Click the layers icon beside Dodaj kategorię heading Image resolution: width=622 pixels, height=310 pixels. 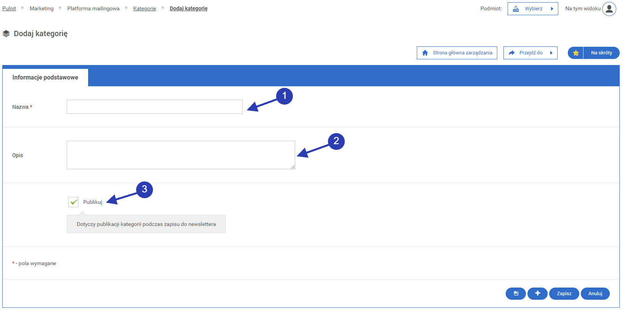point(6,34)
